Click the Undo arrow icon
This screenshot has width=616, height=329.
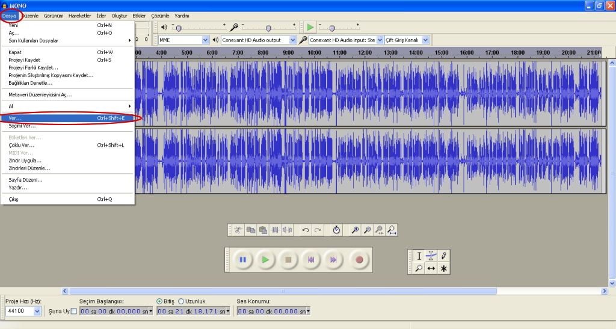pos(305,230)
